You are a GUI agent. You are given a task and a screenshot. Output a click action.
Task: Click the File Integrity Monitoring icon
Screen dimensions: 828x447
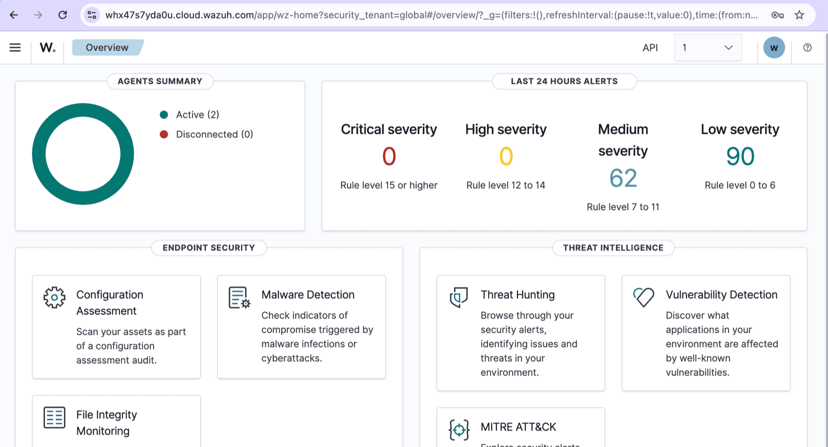[x=54, y=418]
